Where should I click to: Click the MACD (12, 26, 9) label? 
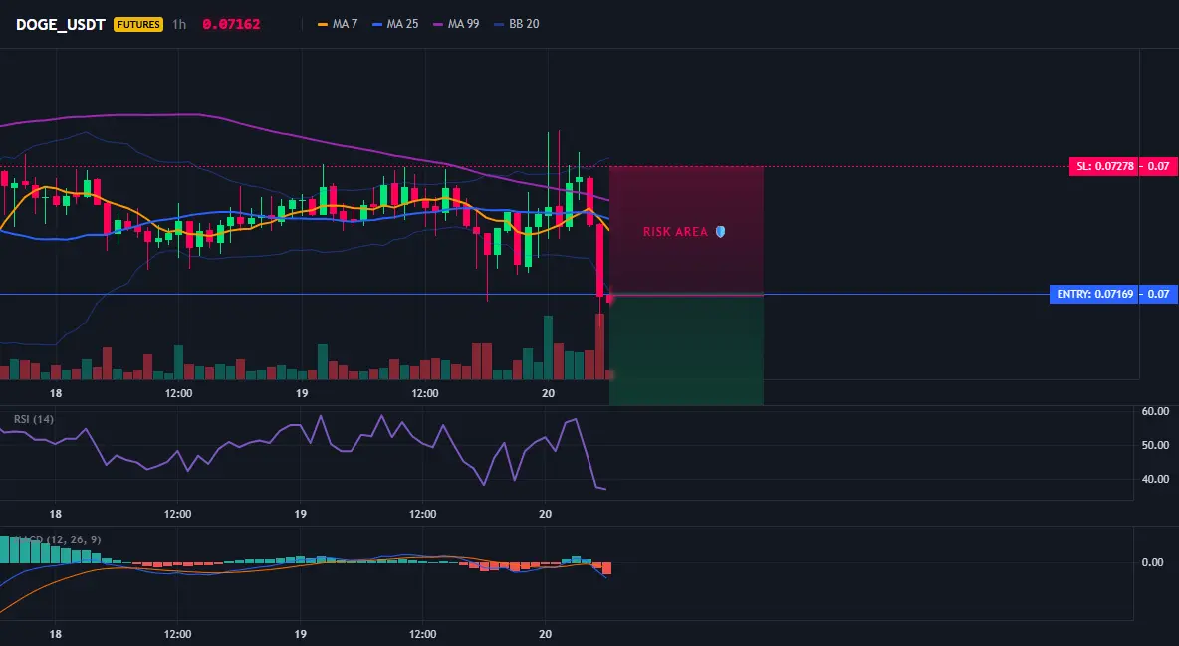(57, 539)
